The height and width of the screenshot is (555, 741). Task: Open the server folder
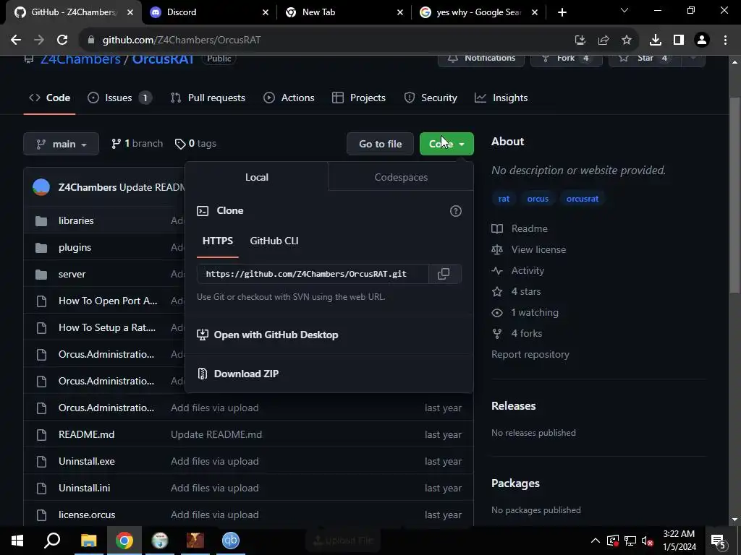[72, 274]
